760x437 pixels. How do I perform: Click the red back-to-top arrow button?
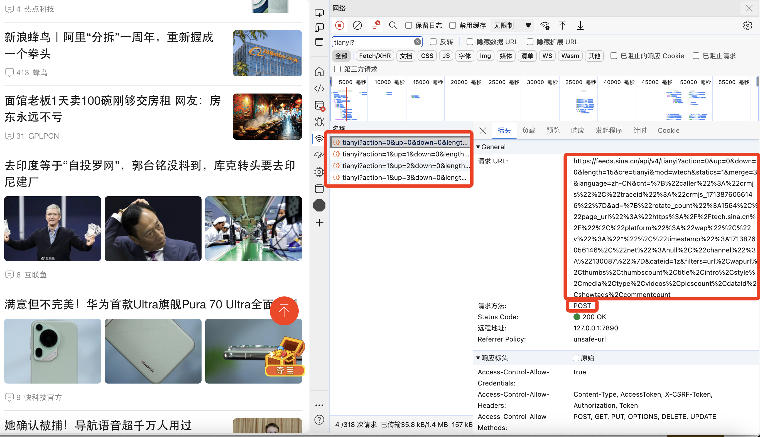click(x=284, y=311)
